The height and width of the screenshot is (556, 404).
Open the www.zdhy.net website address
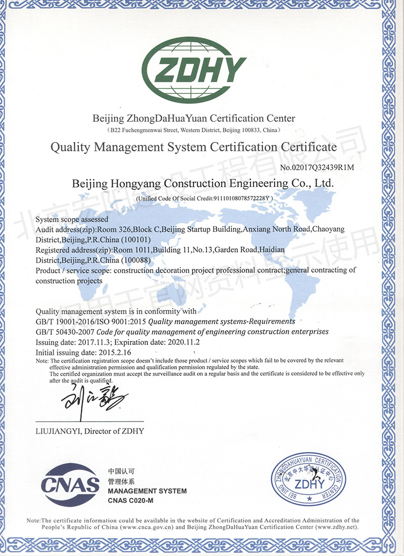click(x=337, y=527)
